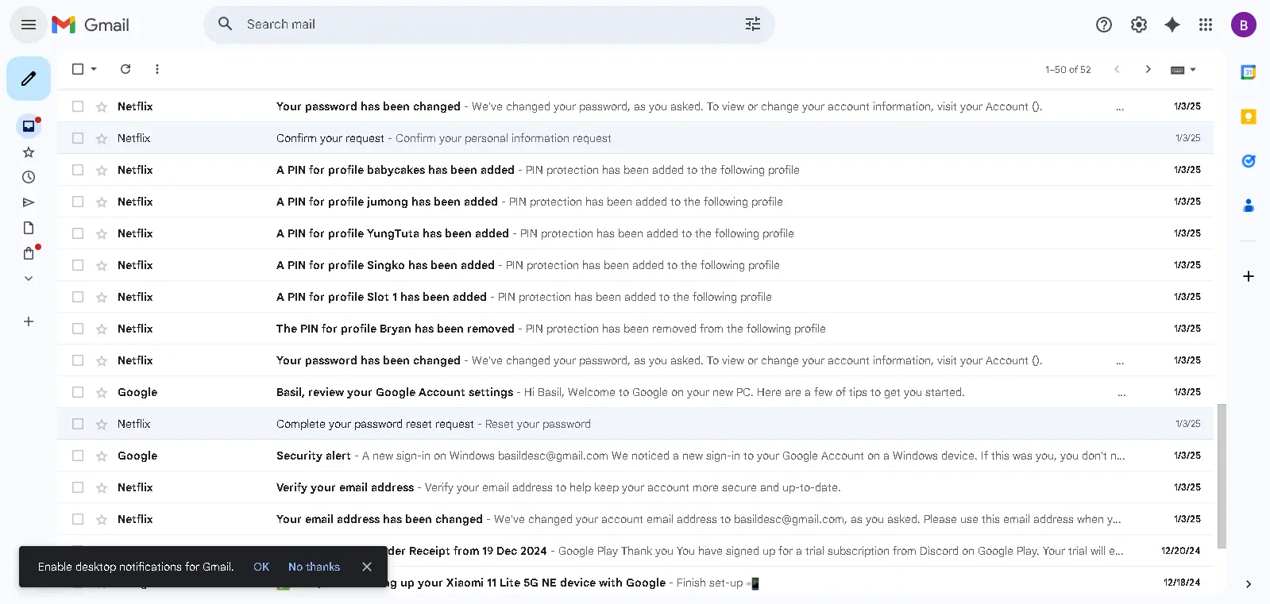1270x604 pixels.
Task: Click the Gmail logo
Action: pyautogui.click(x=91, y=25)
